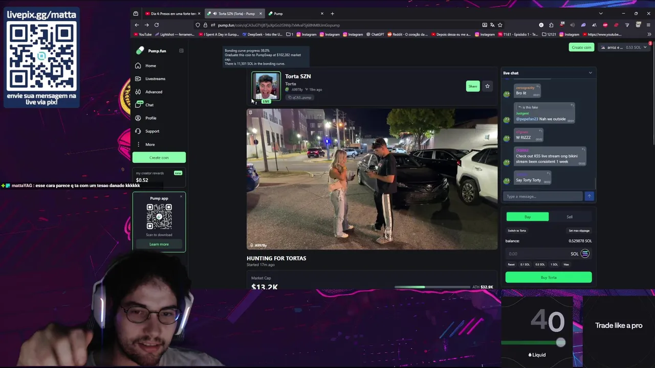Click Create coin in top bar
655x368 pixels.
pyautogui.click(x=581, y=48)
